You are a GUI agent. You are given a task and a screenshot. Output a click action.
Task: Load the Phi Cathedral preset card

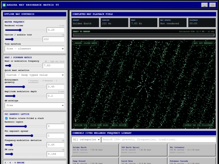[x=192, y=150]
